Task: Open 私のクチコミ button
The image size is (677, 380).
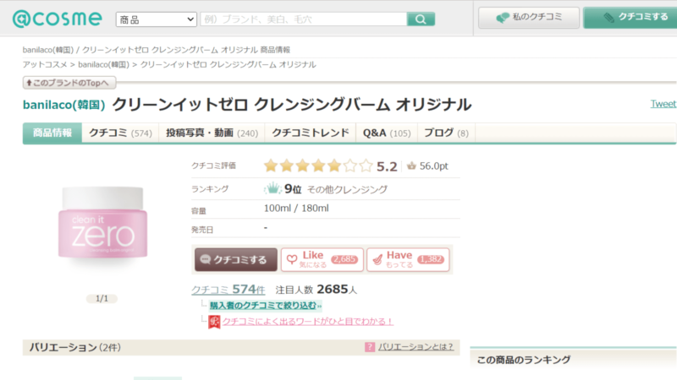Action: tap(529, 18)
